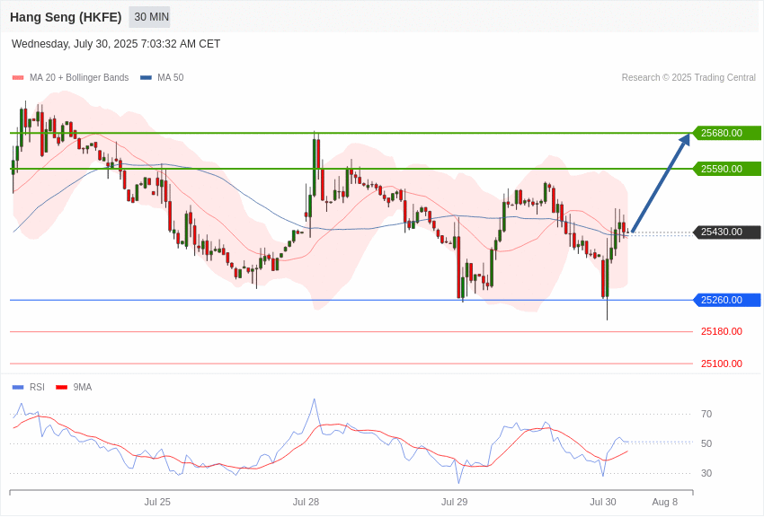
Task: Click the Jul 29 date axis label
Action: [x=455, y=502]
